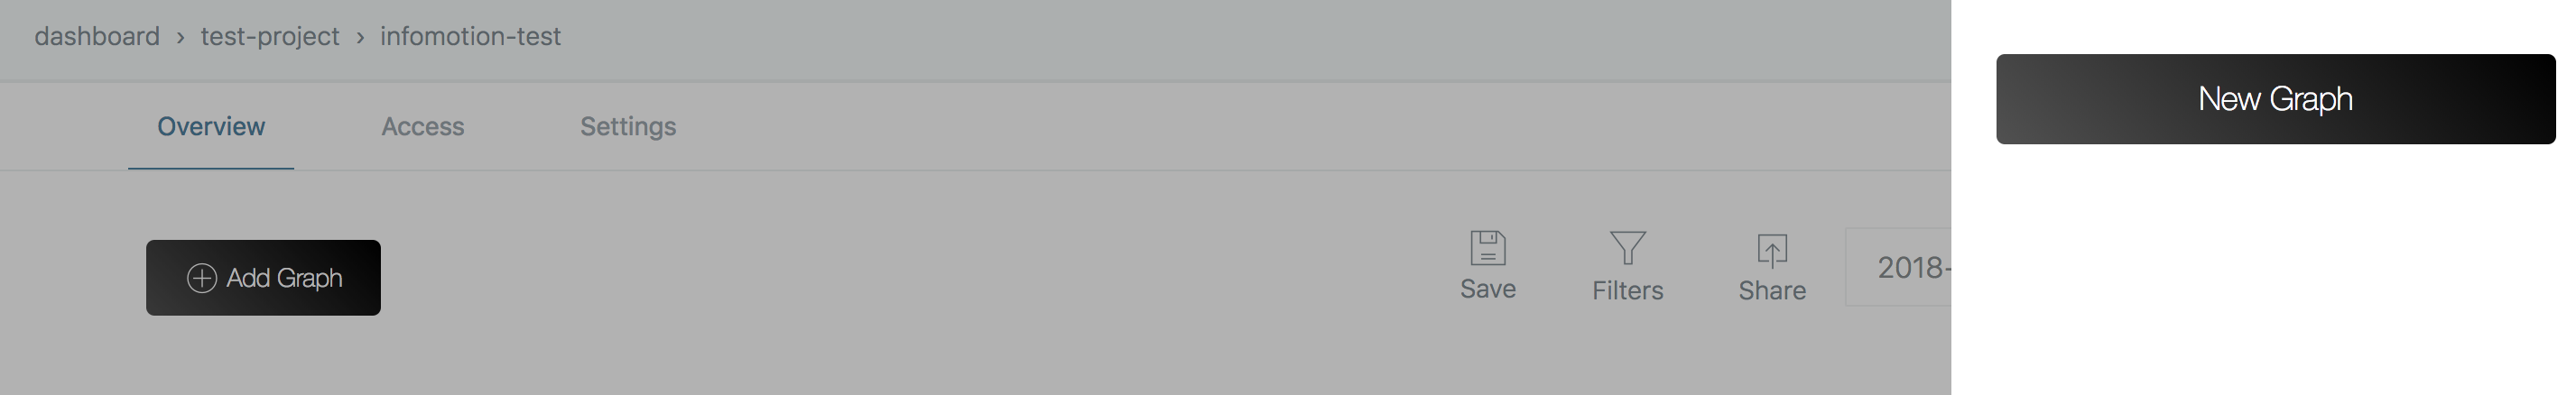The width and height of the screenshot is (2576, 395).
Task: Click the Share upload arrow icon
Action: (x=1771, y=249)
